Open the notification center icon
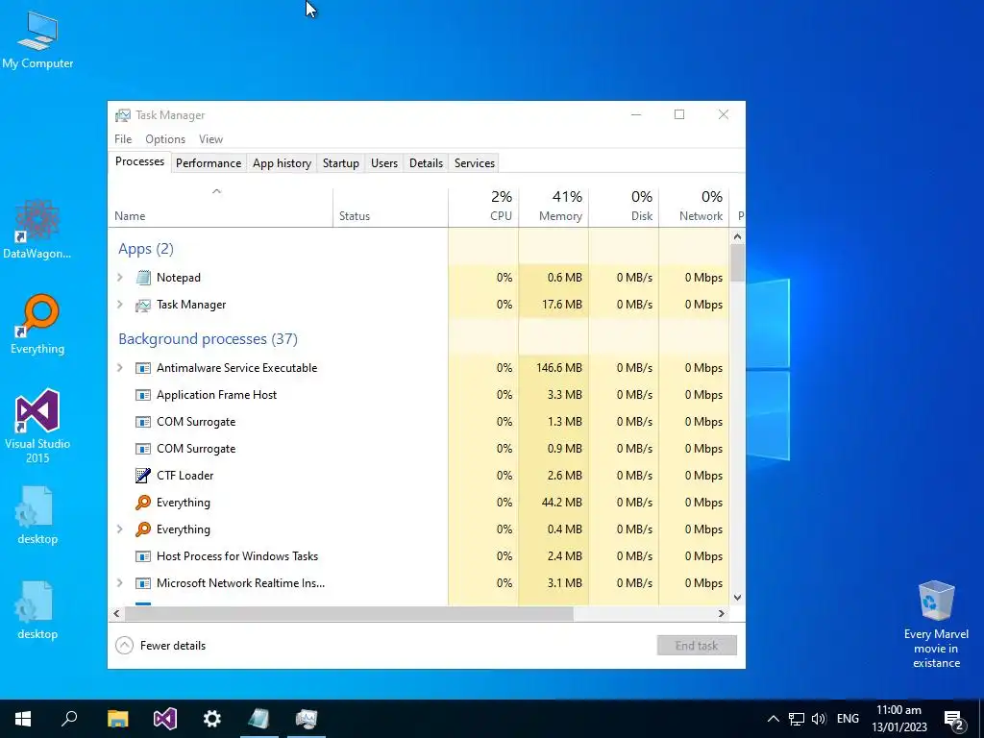Screen dimensions: 984x738 tap(954, 720)
